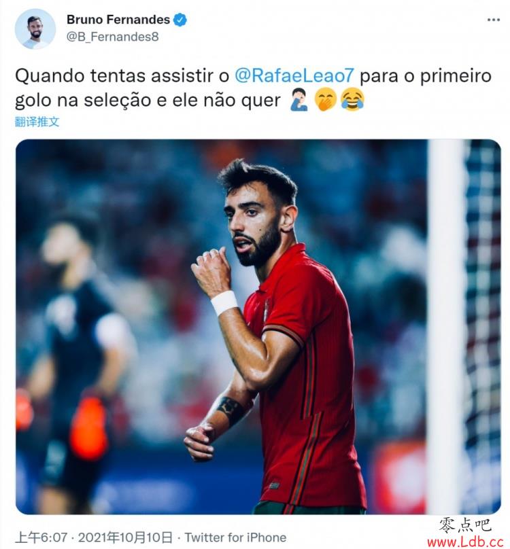Click the 上午6:07 timestamp

coord(41,537)
